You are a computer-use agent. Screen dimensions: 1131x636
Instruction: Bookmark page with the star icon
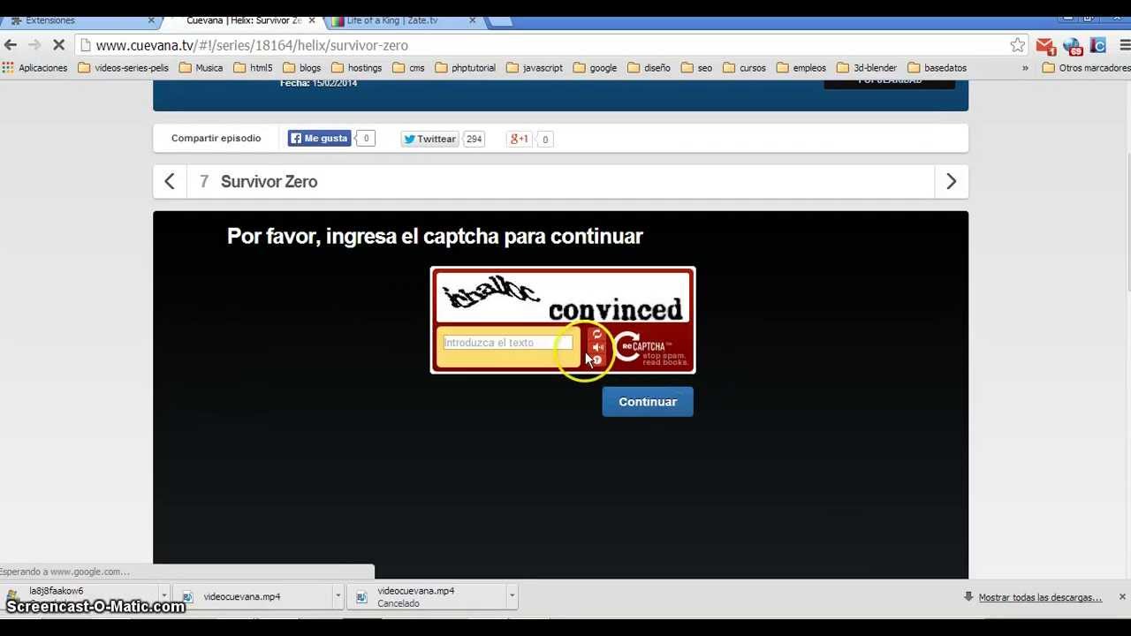(x=1018, y=45)
